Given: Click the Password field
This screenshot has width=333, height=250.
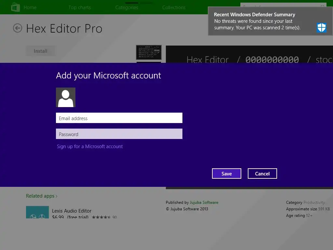Looking at the screenshot, I should click(x=119, y=134).
